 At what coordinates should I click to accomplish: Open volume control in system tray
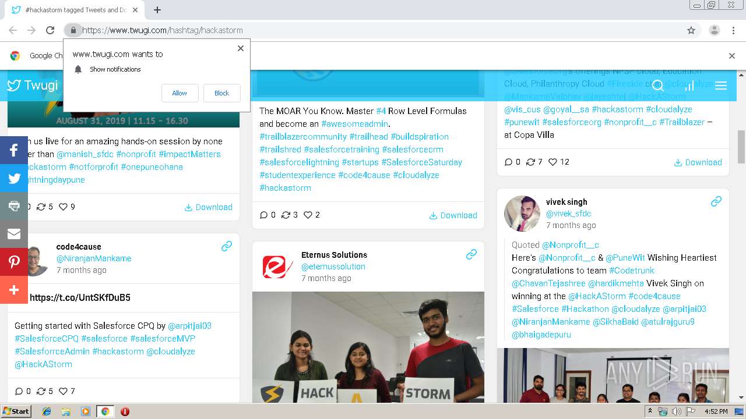[x=677, y=411]
